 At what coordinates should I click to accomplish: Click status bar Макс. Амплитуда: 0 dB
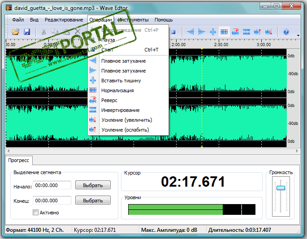169,230
